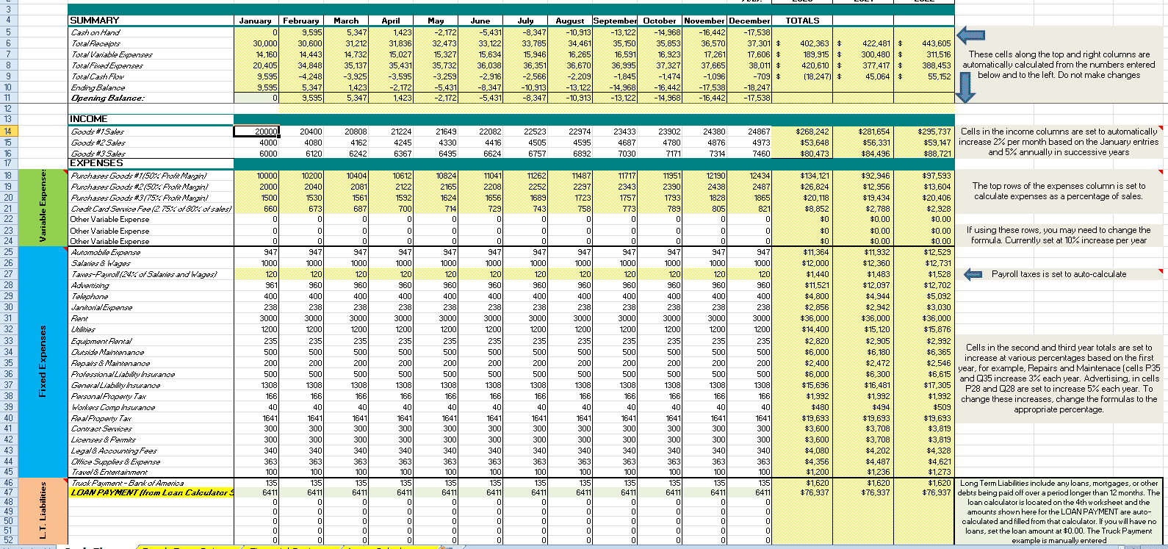The width and height of the screenshot is (1168, 549).
Task: Click the General Liability Insurance label
Action: coord(115,385)
